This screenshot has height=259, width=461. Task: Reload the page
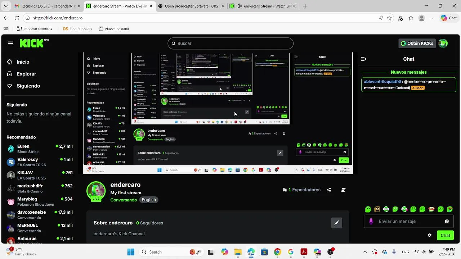pyautogui.click(x=17, y=18)
